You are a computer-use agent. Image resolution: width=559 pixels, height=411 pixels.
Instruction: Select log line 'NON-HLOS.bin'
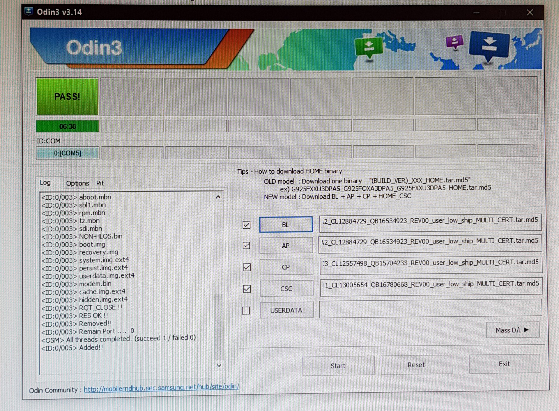click(82, 236)
